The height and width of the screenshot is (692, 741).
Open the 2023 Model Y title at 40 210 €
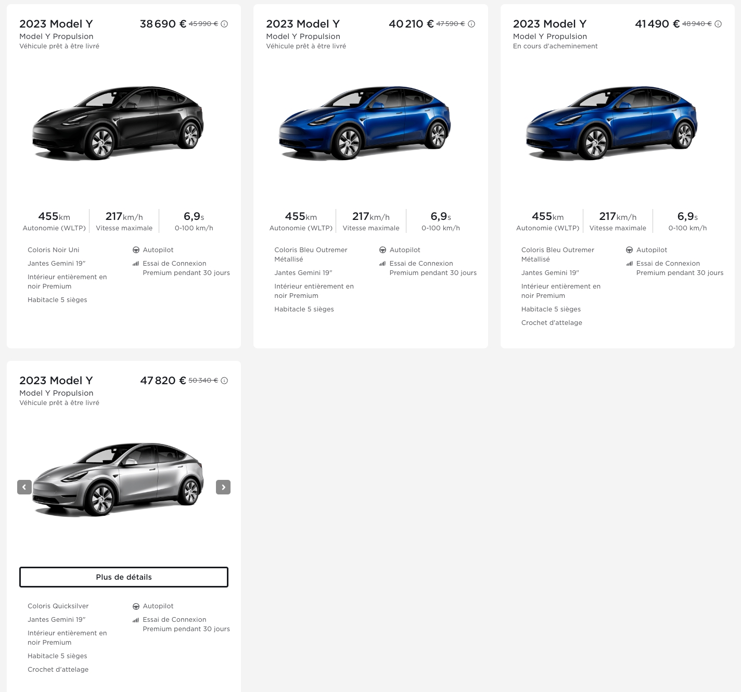pos(303,24)
